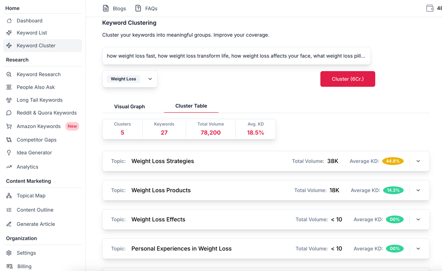This screenshot has height=271, width=442.
Task: Open People Also Ask via its eye icon
Action: 10,87
